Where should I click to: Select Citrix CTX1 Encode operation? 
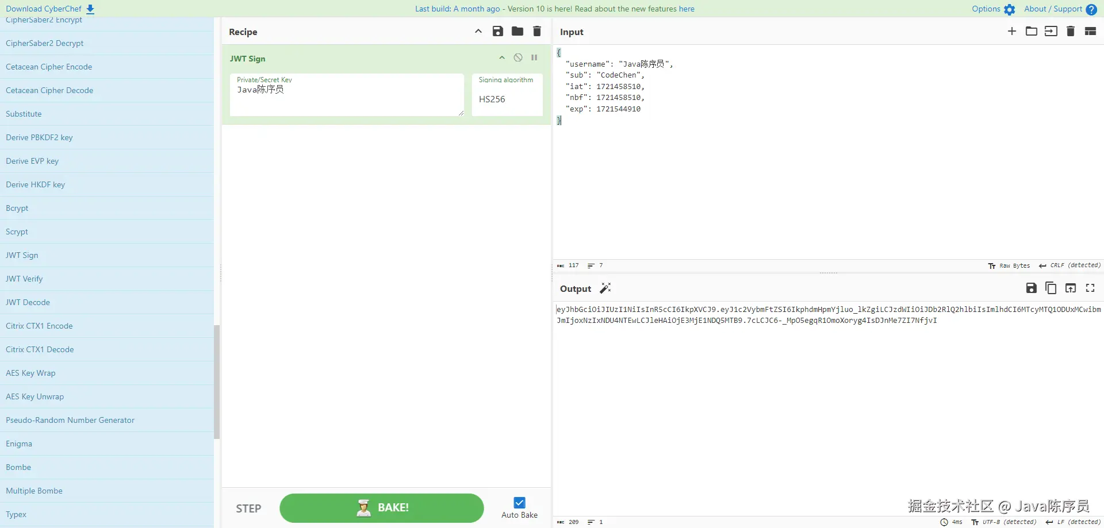click(106, 326)
